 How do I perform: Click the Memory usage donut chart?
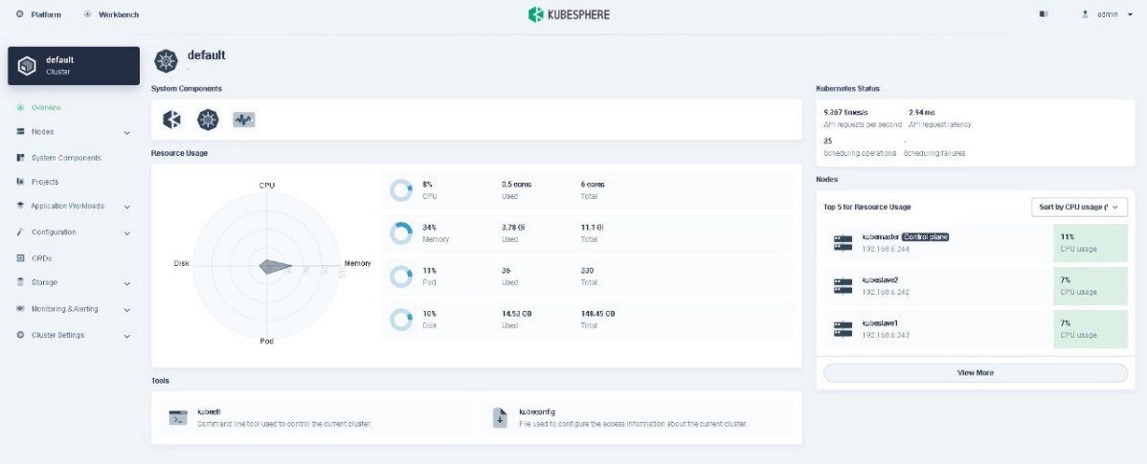[401, 233]
